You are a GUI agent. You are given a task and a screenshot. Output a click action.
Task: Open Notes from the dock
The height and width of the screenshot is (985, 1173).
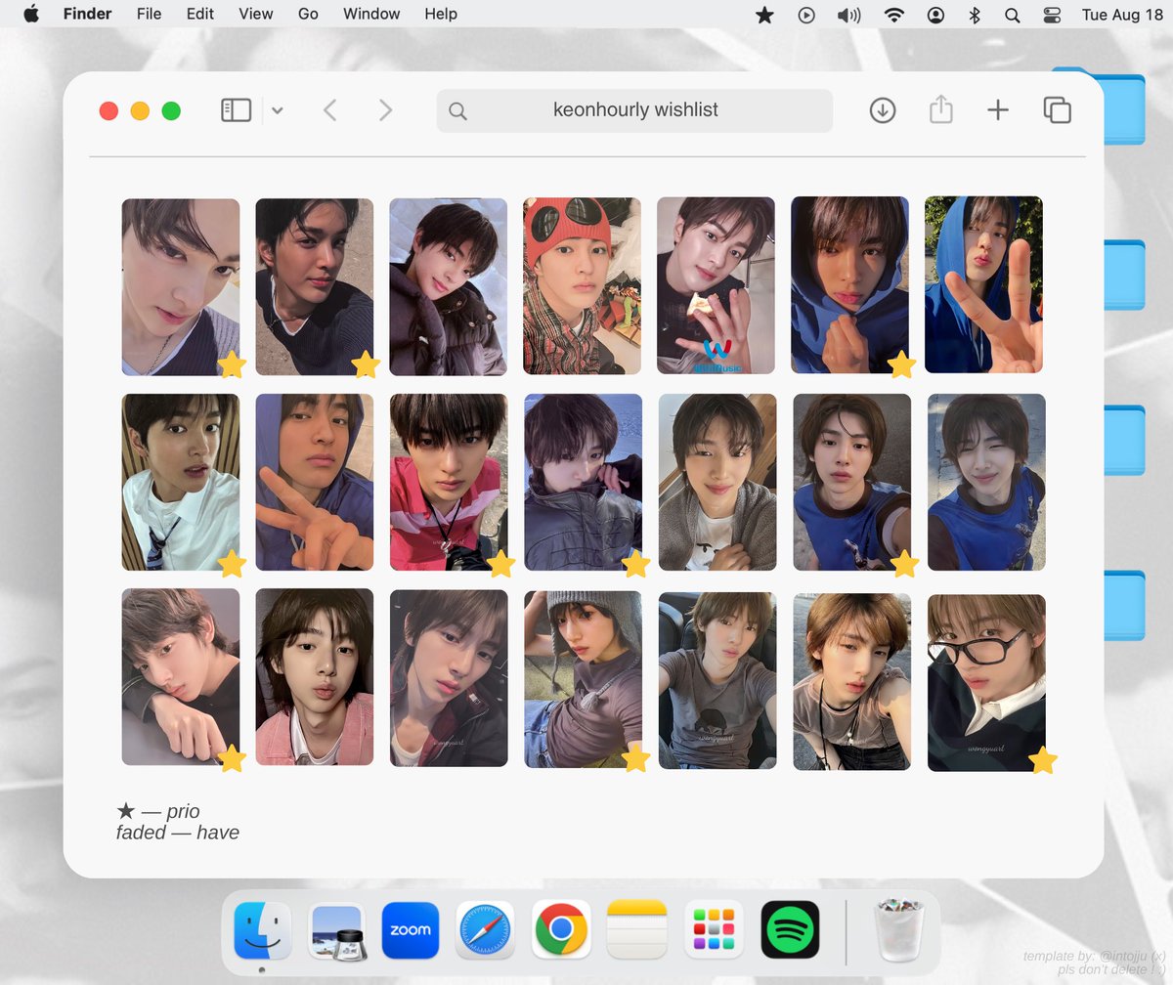pos(636,930)
